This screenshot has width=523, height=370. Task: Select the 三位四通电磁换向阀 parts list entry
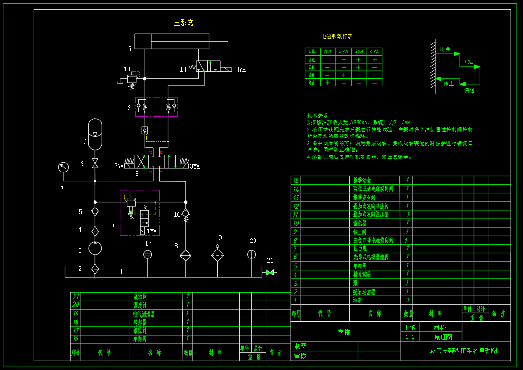[x=373, y=240]
